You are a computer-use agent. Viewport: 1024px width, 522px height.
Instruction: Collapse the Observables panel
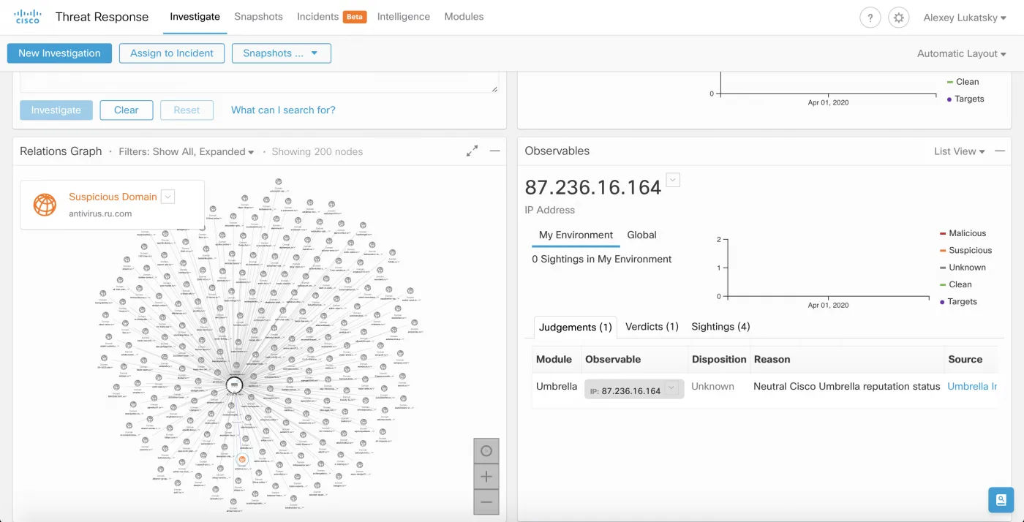1000,151
